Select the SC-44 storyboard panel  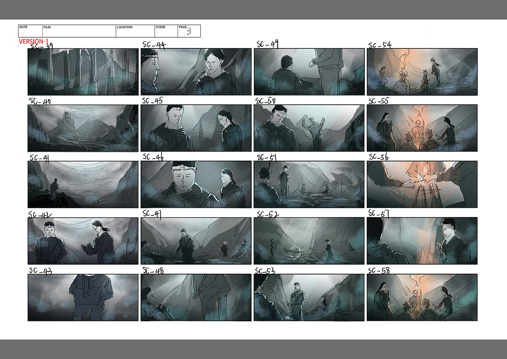click(196, 72)
